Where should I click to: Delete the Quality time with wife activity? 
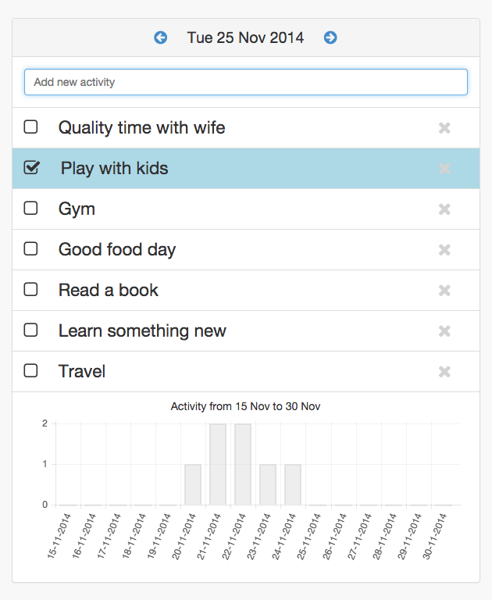click(444, 128)
